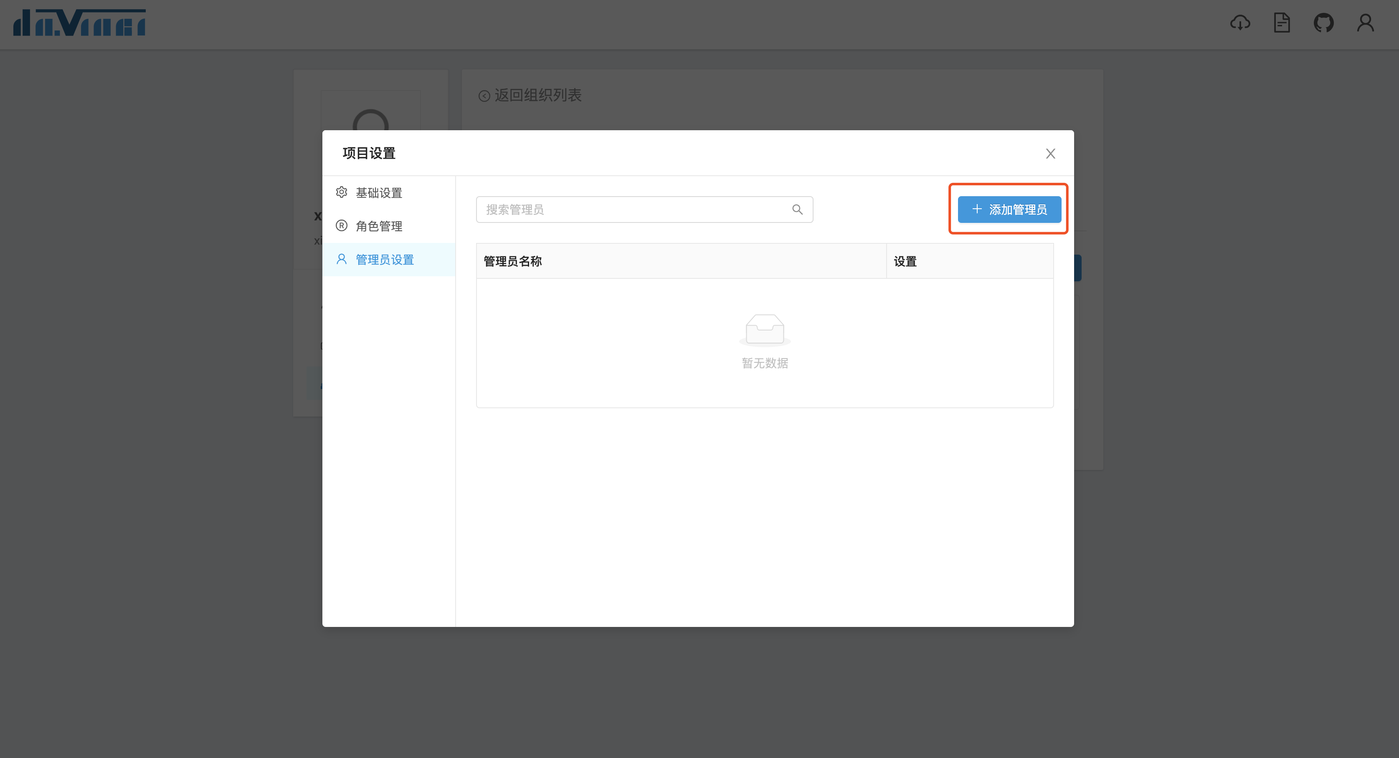The width and height of the screenshot is (1399, 758).
Task: Open the GitHub icon link
Action: pyautogui.click(x=1323, y=23)
